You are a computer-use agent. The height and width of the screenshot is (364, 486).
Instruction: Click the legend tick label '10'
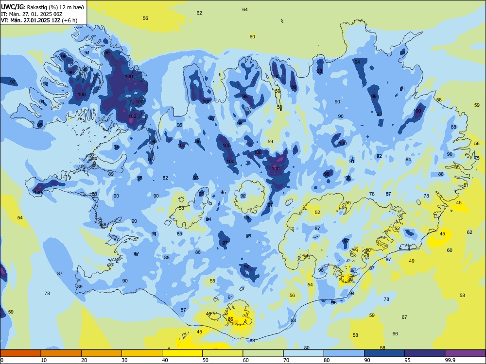click(x=44, y=360)
